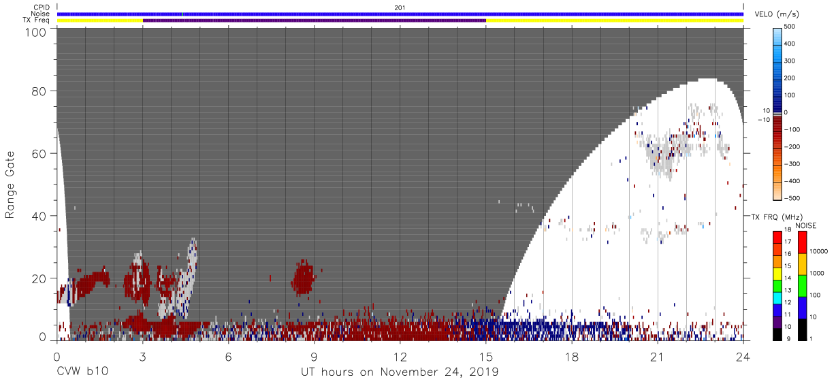
Task: Click the yellow 14–15 MHz swatch in TX FRQ legend
Action: [777, 273]
